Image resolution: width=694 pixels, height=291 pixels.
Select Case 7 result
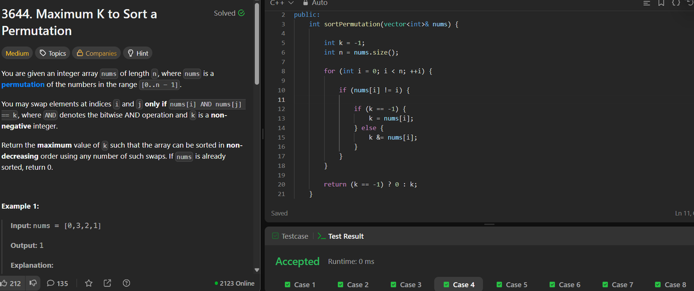click(x=618, y=284)
